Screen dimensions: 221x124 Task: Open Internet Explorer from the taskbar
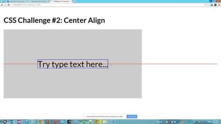(x=34, y=122)
